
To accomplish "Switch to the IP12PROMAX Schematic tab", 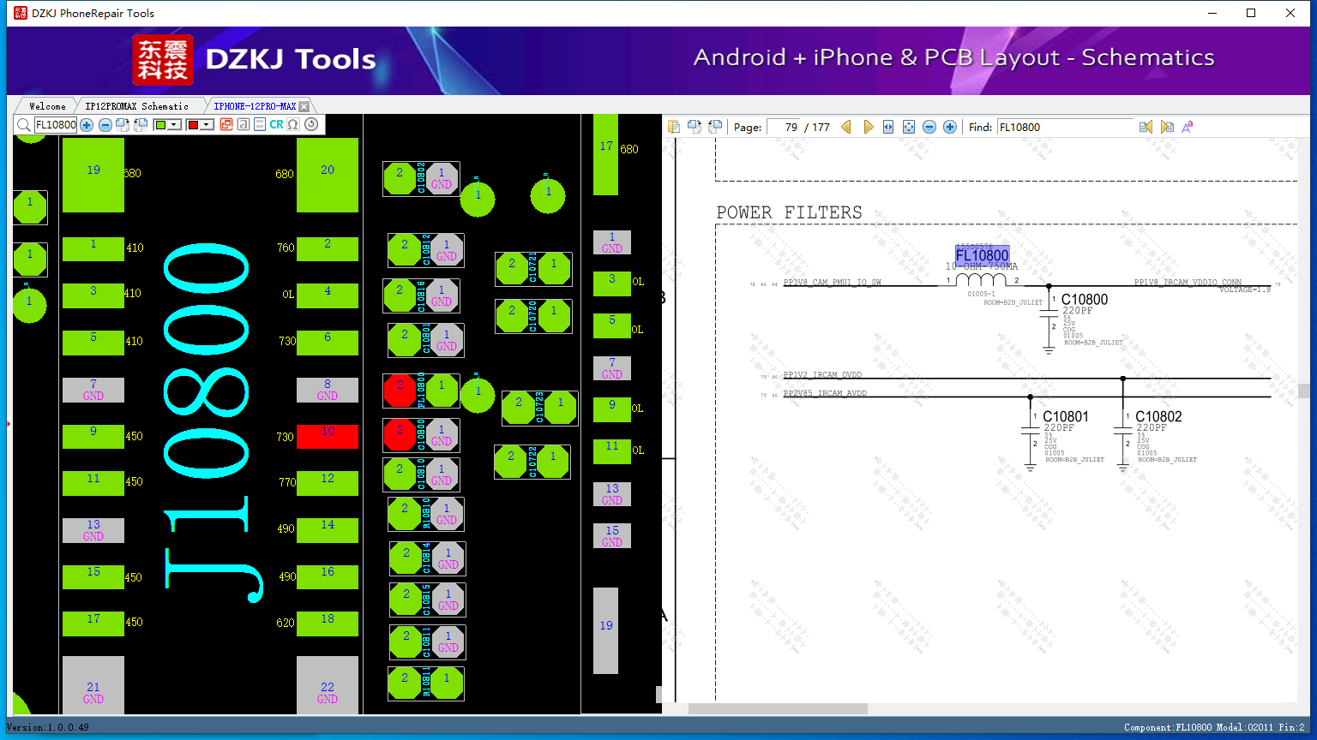I will (x=137, y=106).
